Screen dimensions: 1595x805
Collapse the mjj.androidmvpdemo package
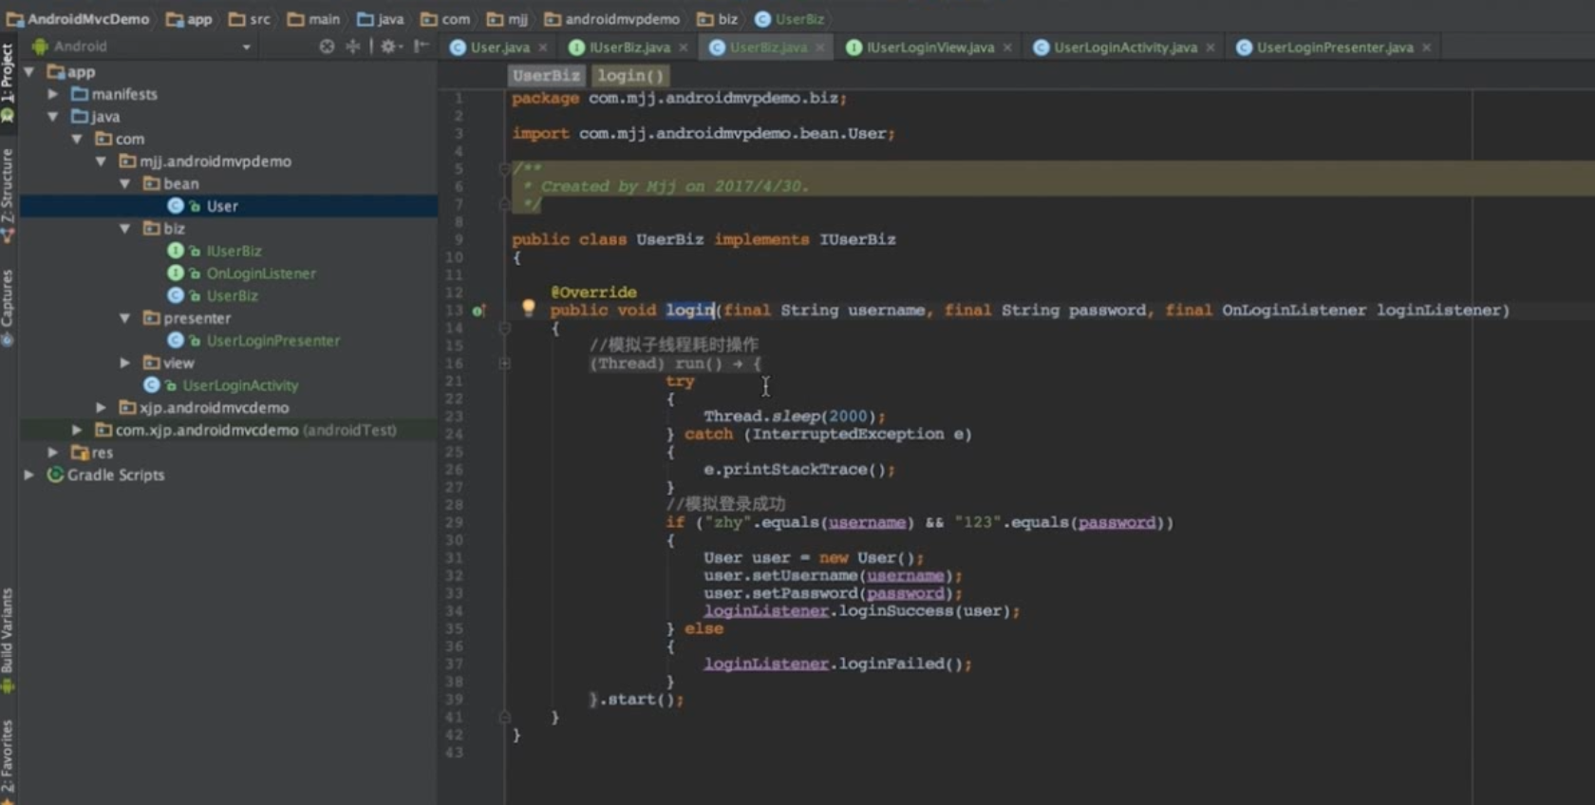click(101, 161)
